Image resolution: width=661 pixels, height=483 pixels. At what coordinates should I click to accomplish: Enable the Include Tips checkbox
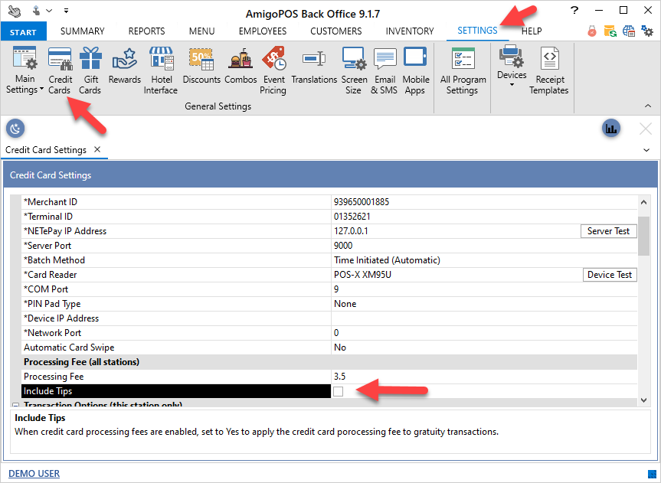click(x=339, y=392)
